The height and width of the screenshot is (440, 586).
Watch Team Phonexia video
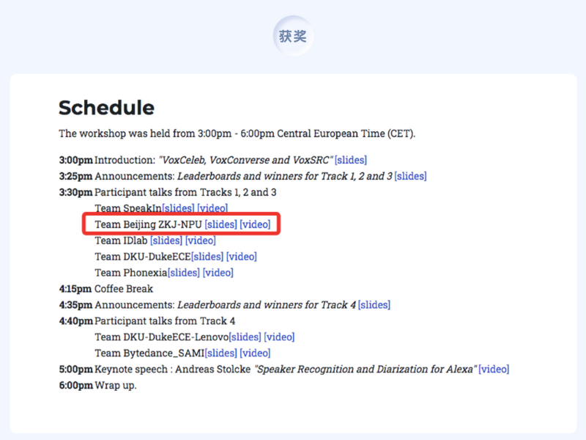pyautogui.click(x=218, y=273)
